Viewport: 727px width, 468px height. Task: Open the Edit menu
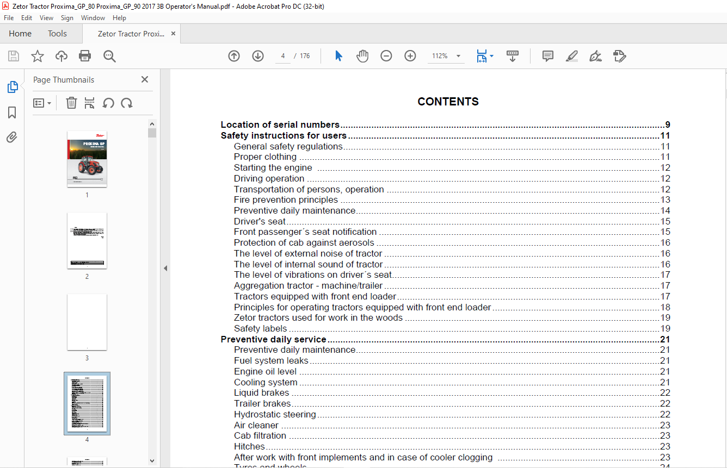click(x=27, y=18)
